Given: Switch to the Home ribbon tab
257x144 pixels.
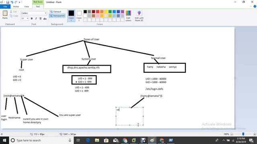Looking at the screenshot, I should click(x=16, y=6).
